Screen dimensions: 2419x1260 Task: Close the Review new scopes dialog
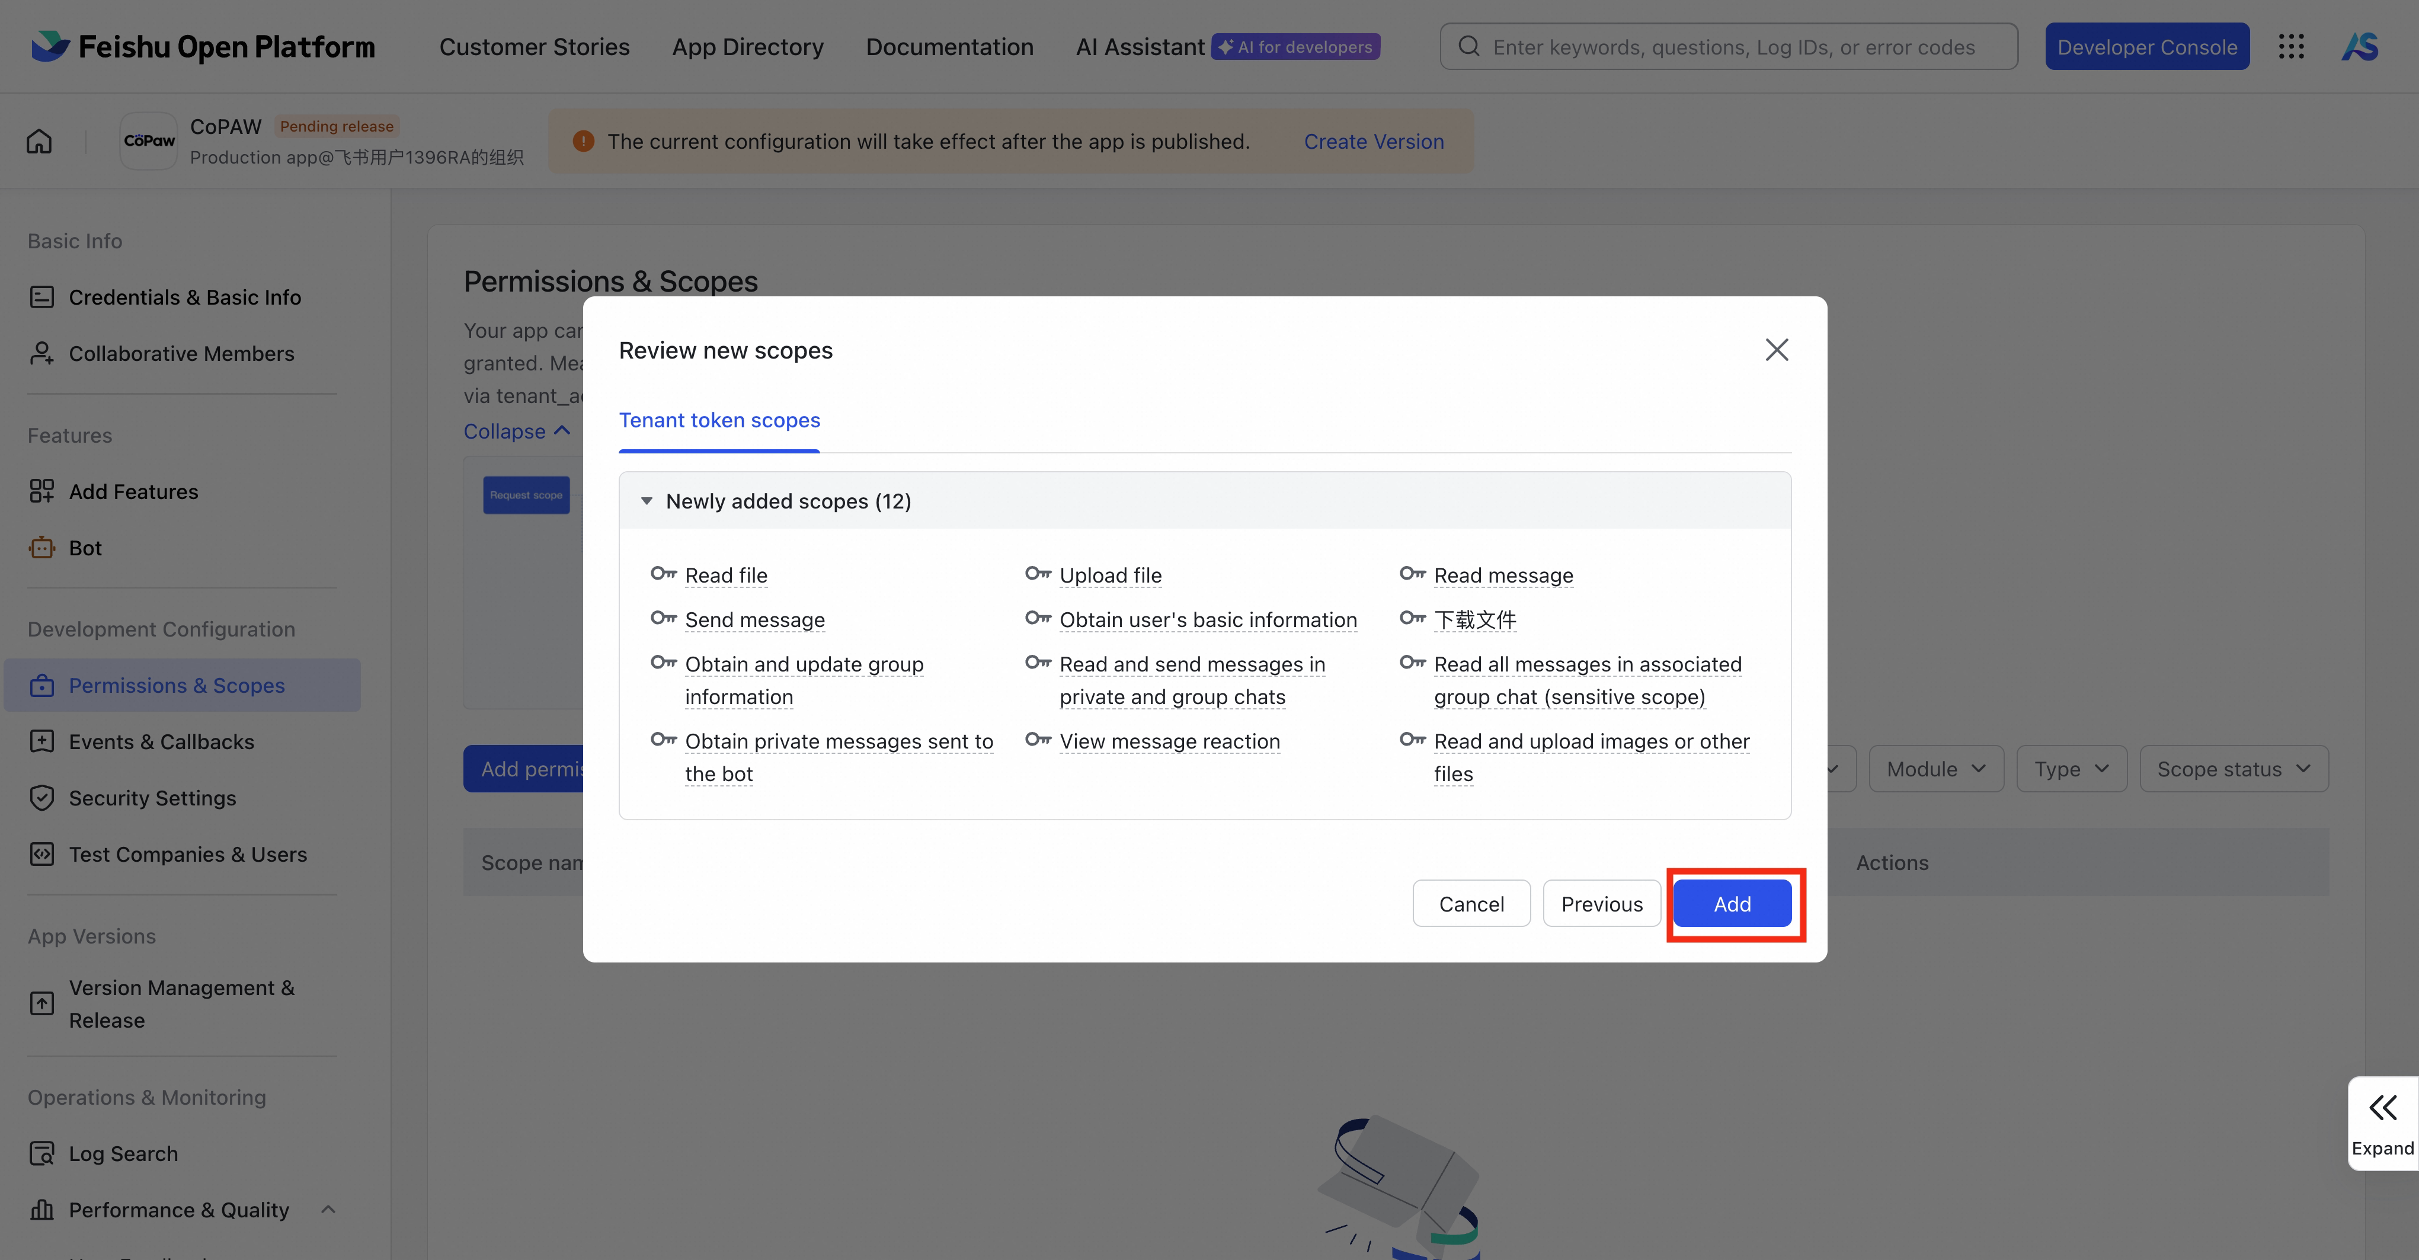[1776, 350]
